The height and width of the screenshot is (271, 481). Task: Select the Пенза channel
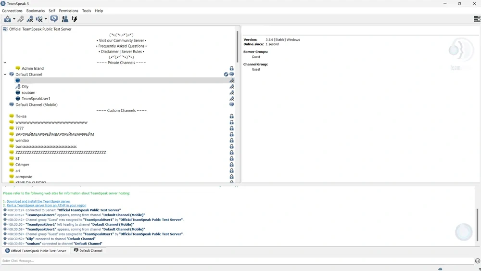point(21,116)
